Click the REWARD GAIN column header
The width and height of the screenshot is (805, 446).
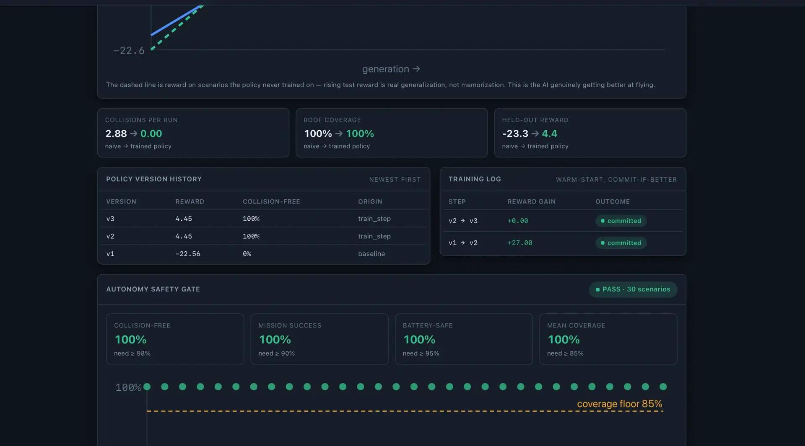pos(532,201)
